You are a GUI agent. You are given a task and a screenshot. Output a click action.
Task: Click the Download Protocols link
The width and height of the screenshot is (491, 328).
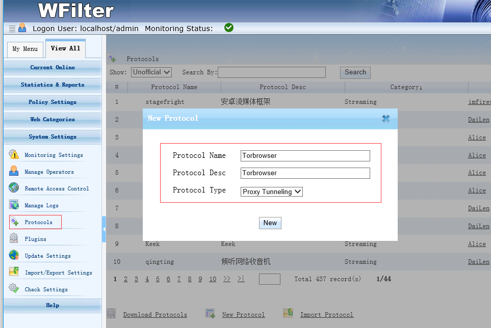(155, 315)
